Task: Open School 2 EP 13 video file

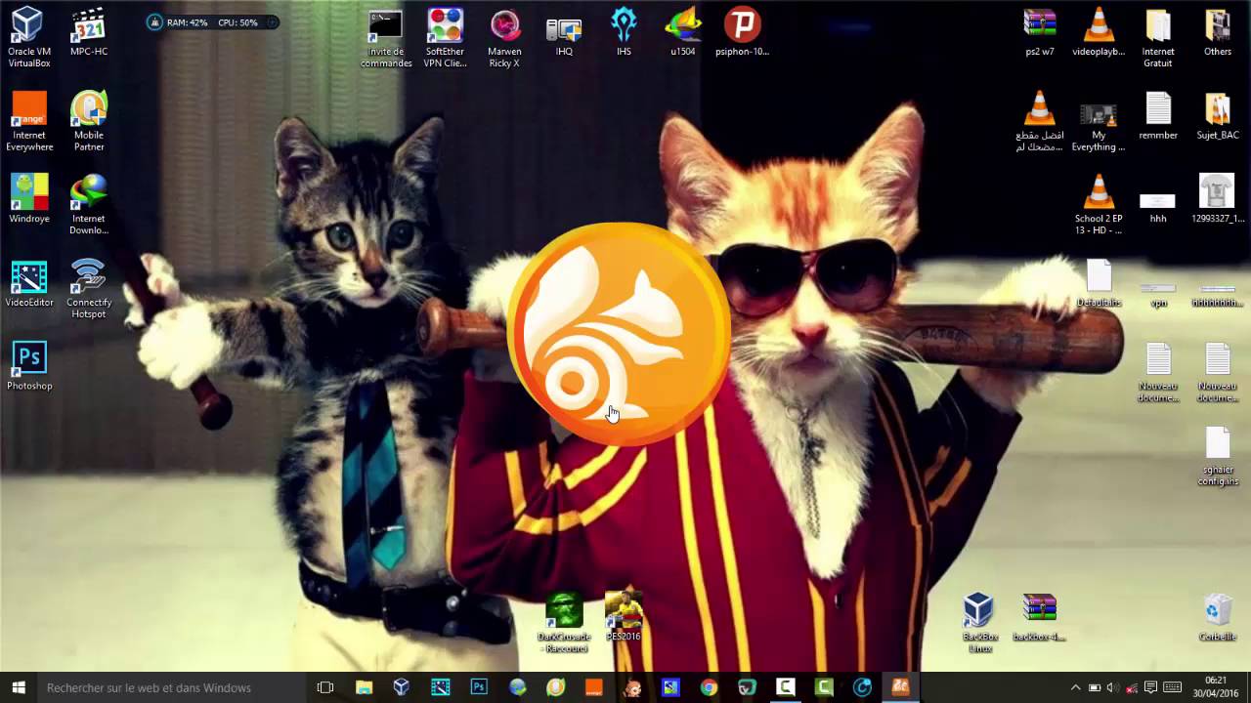Action: [x=1099, y=205]
